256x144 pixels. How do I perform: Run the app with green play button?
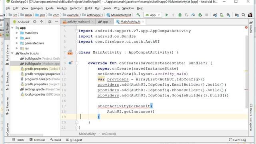[167, 15]
